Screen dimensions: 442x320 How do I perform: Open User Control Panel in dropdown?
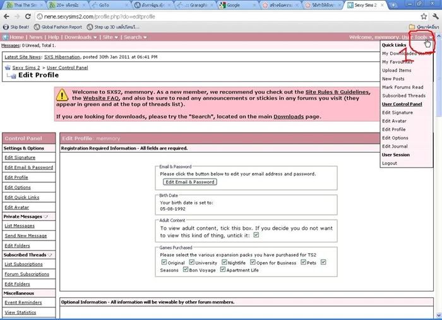tap(402, 104)
